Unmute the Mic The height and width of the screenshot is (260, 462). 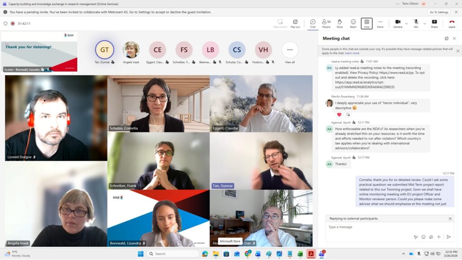pos(416,23)
